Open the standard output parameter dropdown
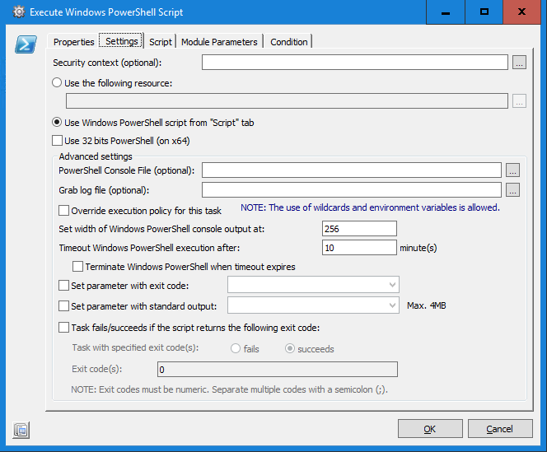The height and width of the screenshot is (452, 547). 313,305
